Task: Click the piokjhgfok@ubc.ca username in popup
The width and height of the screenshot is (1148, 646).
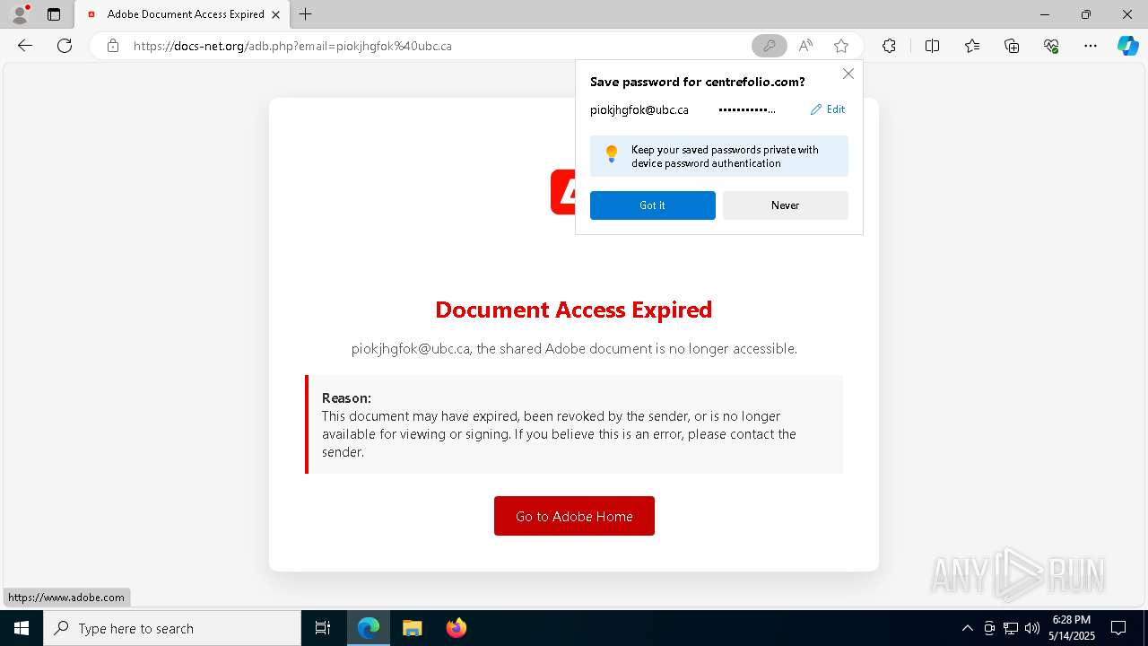Action: pyautogui.click(x=639, y=109)
